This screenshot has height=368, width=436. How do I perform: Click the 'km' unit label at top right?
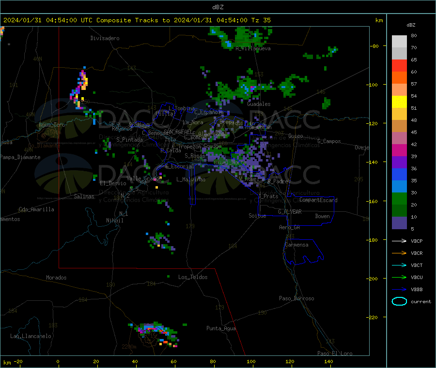tap(379, 20)
